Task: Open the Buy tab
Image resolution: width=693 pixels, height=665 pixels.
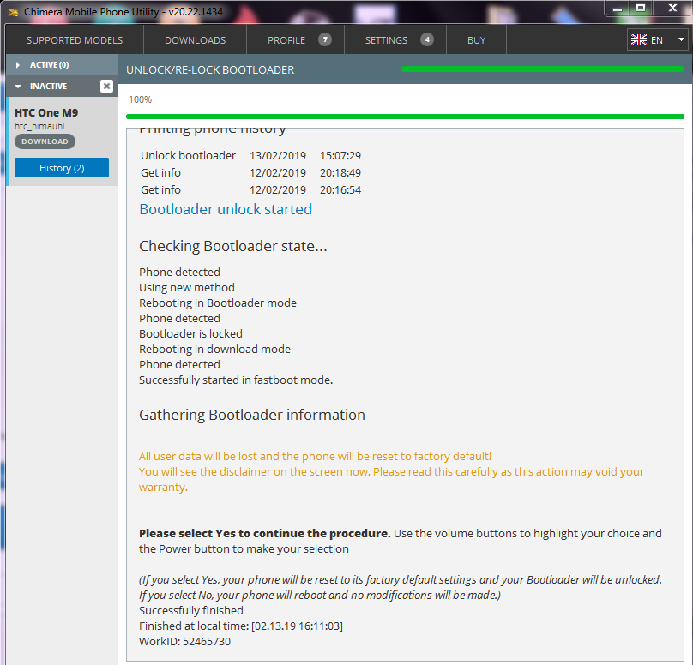Action: coord(477,40)
